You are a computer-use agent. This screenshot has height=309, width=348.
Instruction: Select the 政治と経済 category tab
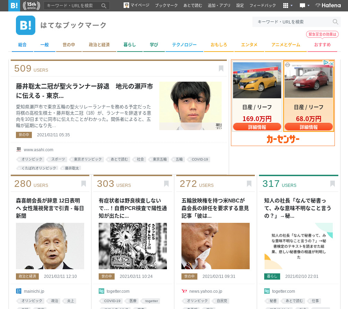[x=99, y=45]
